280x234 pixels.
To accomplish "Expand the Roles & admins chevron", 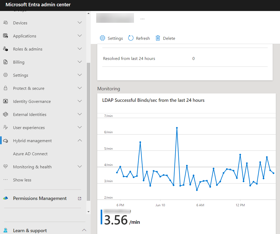I will [x=80, y=49].
